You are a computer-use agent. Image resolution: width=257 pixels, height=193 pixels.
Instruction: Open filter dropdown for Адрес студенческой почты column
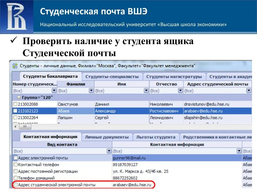pyautogui.click(x=249, y=90)
